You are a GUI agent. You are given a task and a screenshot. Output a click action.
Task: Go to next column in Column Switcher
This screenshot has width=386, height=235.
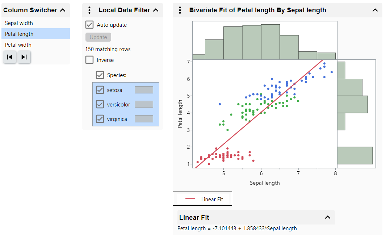click(24, 57)
